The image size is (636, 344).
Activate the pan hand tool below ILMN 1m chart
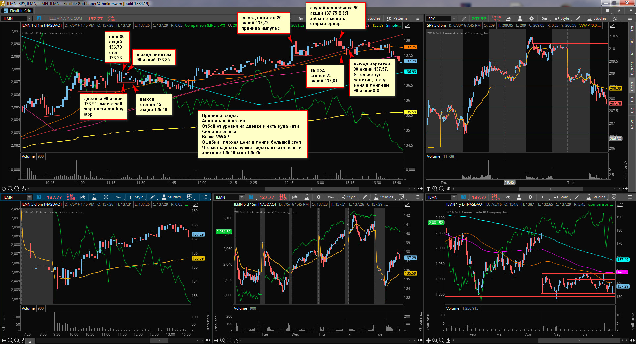(24, 189)
